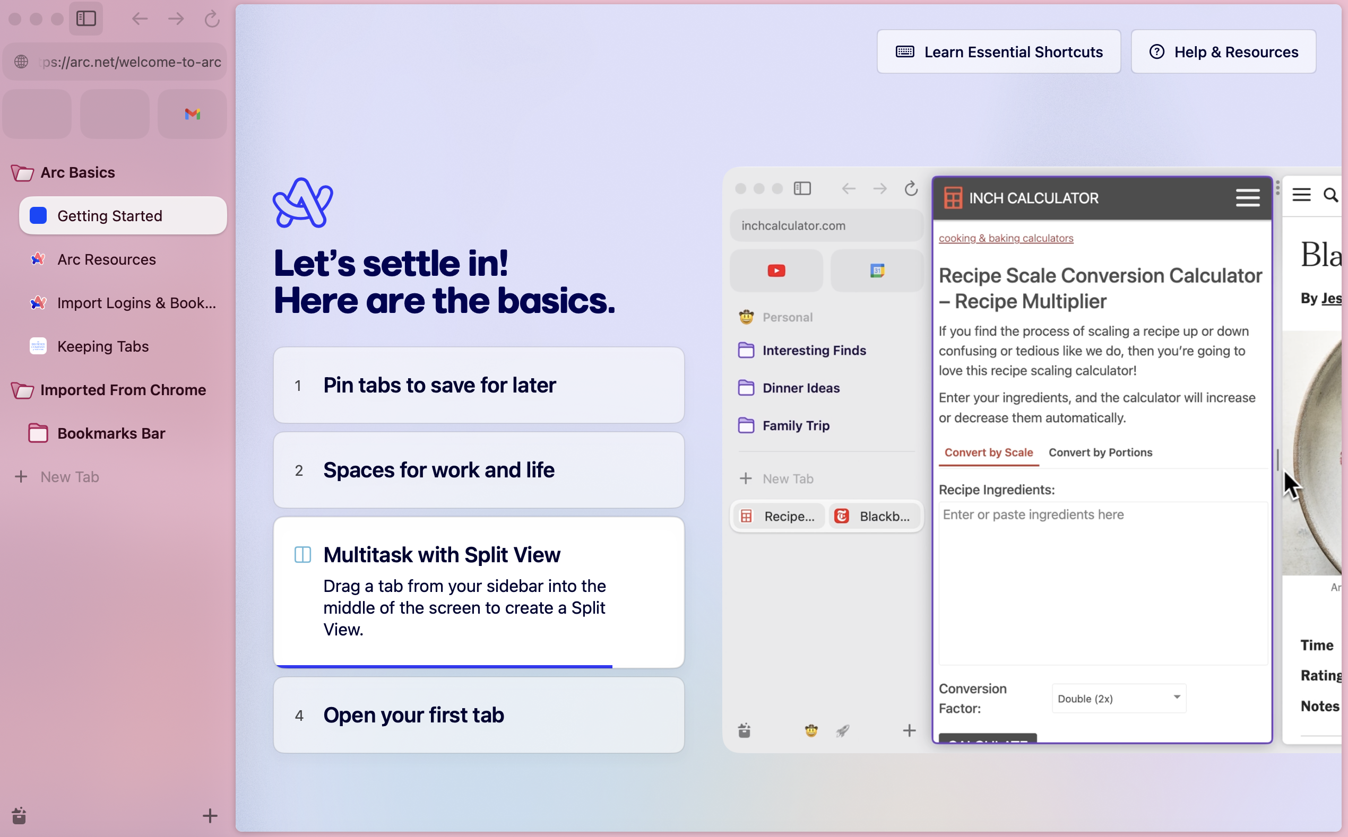The image size is (1348, 837).
Task: Open the Conversion Factor dropdown
Action: click(1119, 698)
